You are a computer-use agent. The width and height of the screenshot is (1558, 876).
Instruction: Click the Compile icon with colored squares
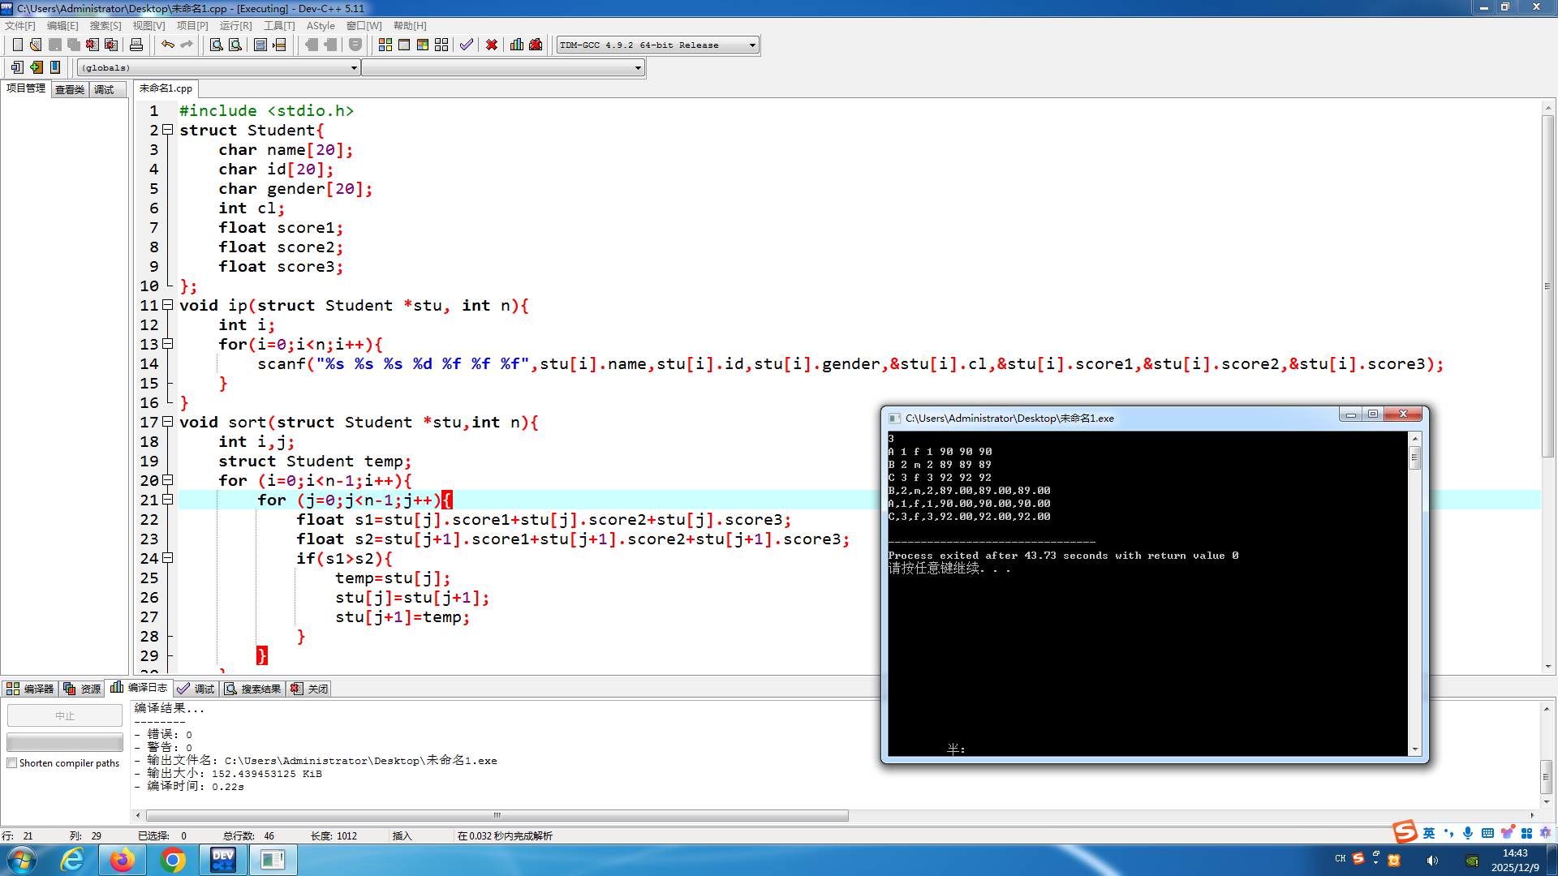point(385,45)
